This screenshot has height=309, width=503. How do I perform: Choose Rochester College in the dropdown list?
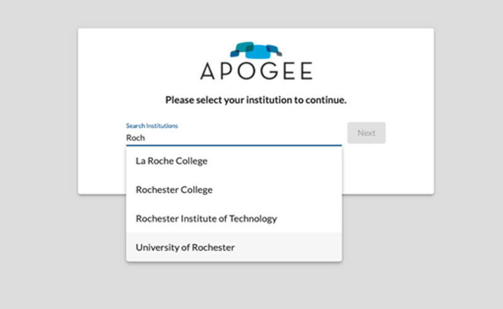[x=234, y=190]
